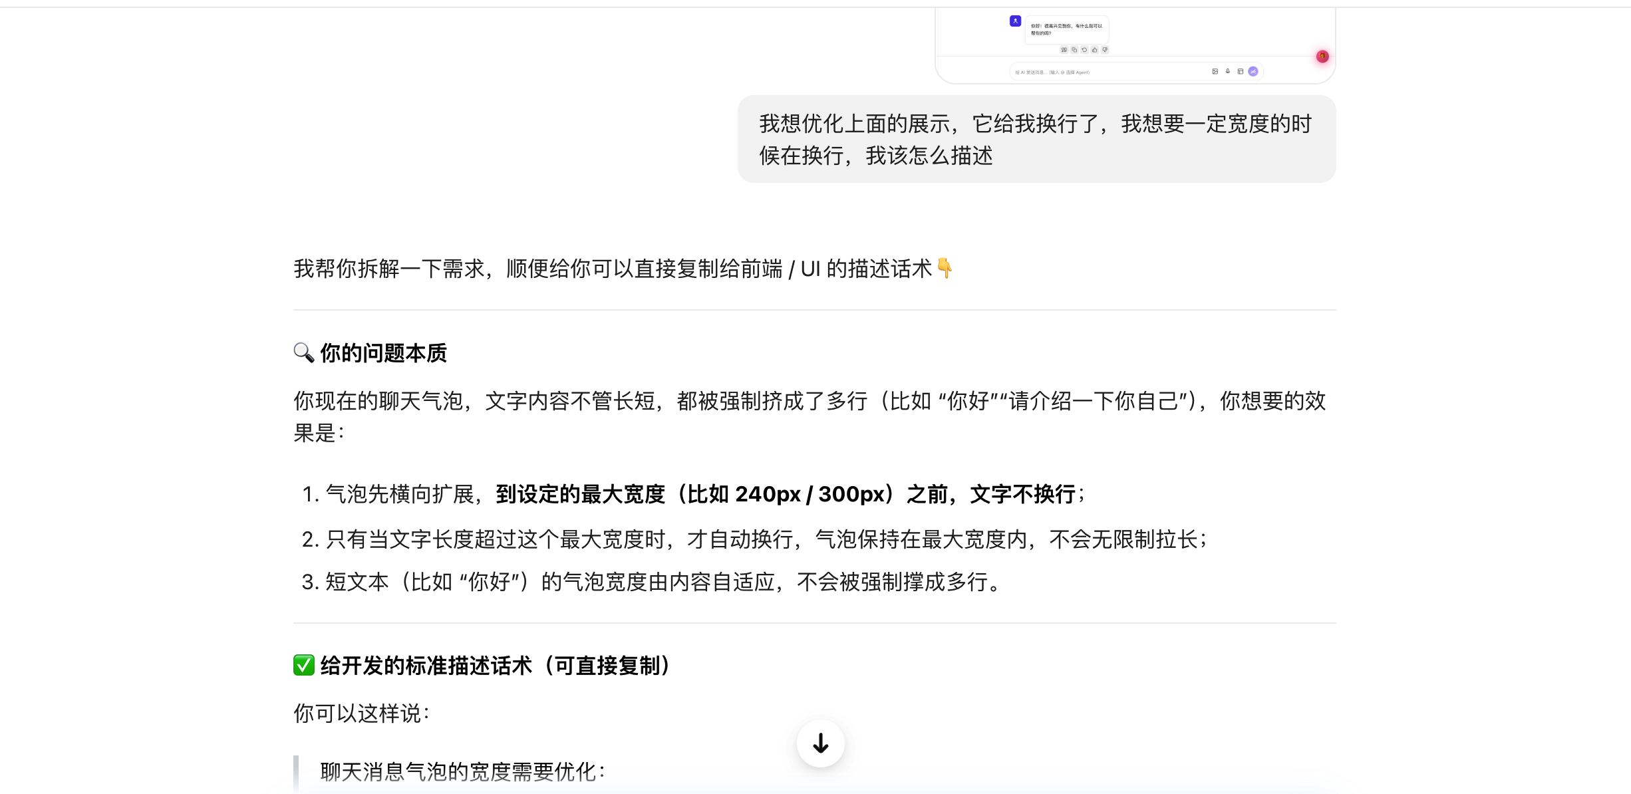This screenshot has width=1631, height=794.
Task: Click the purple send button in the screenshot
Action: point(1253,72)
